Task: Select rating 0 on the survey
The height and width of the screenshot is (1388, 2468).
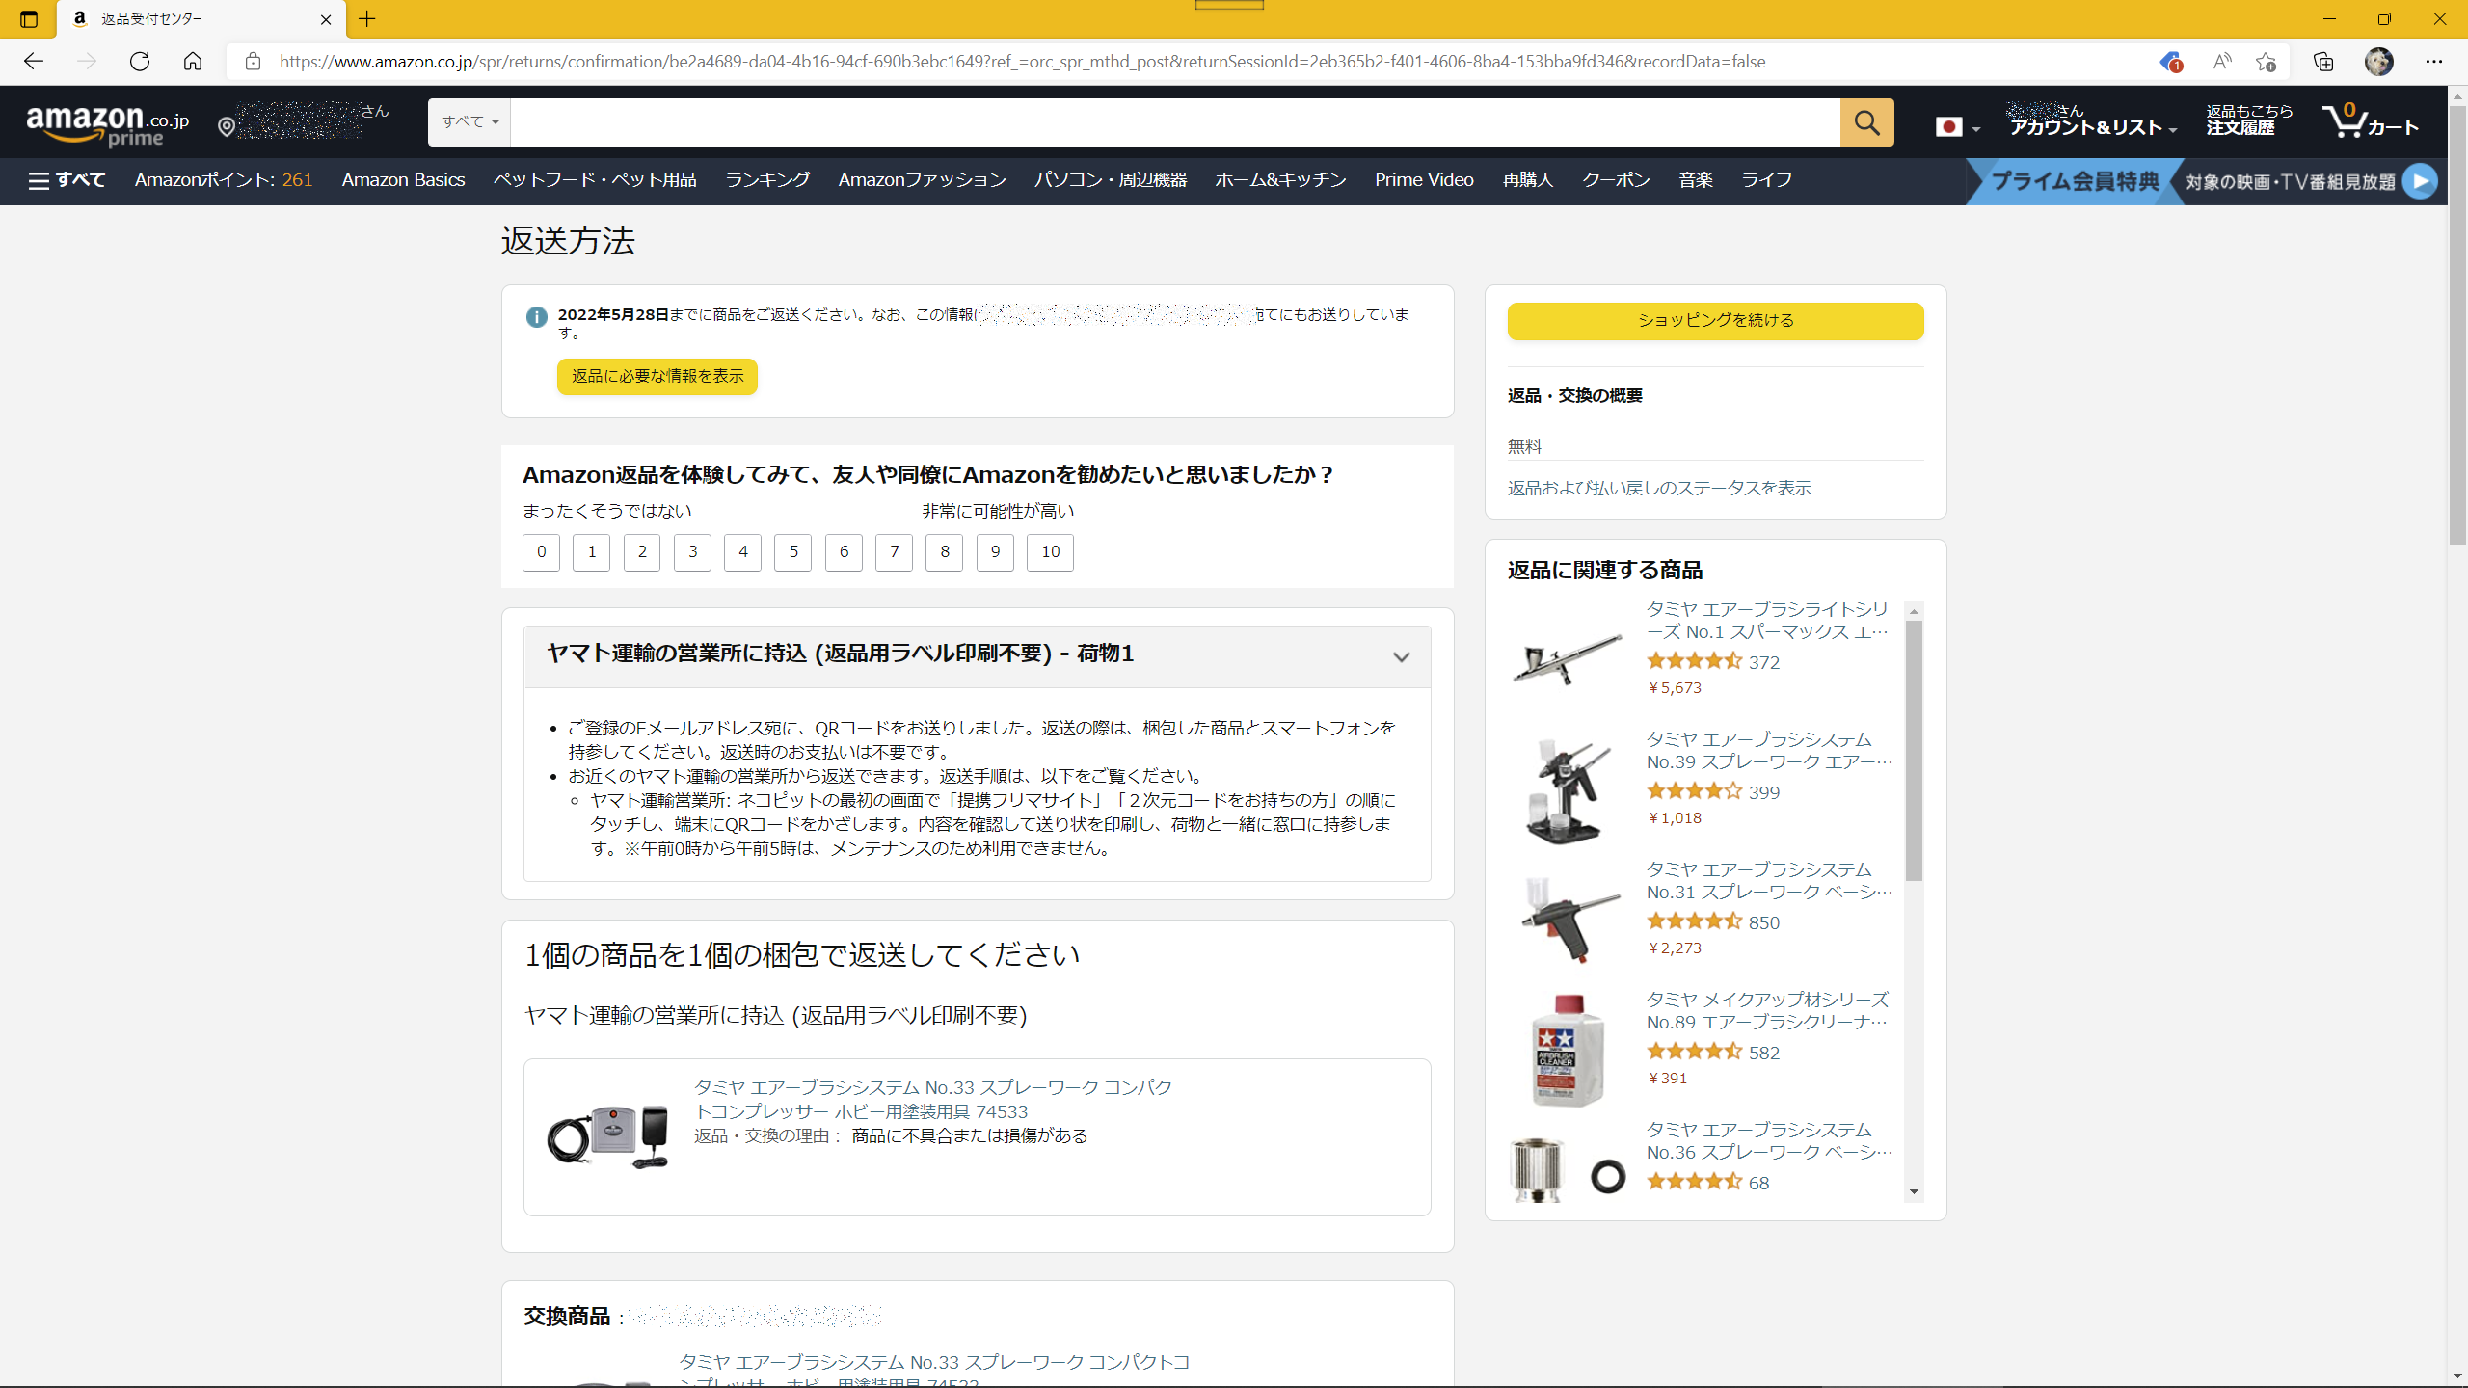Action: coord(541,552)
